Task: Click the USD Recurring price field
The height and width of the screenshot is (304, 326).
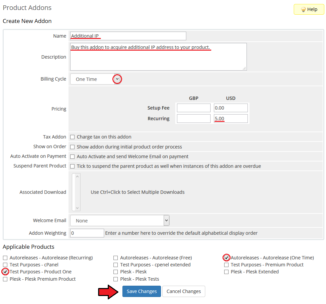Action: (x=231, y=119)
